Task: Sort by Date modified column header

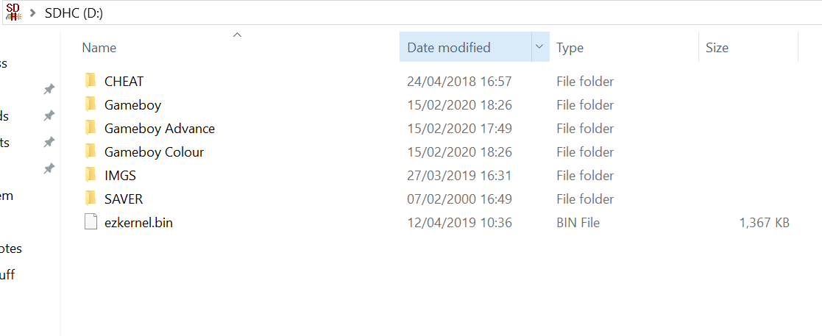Action: [x=449, y=48]
